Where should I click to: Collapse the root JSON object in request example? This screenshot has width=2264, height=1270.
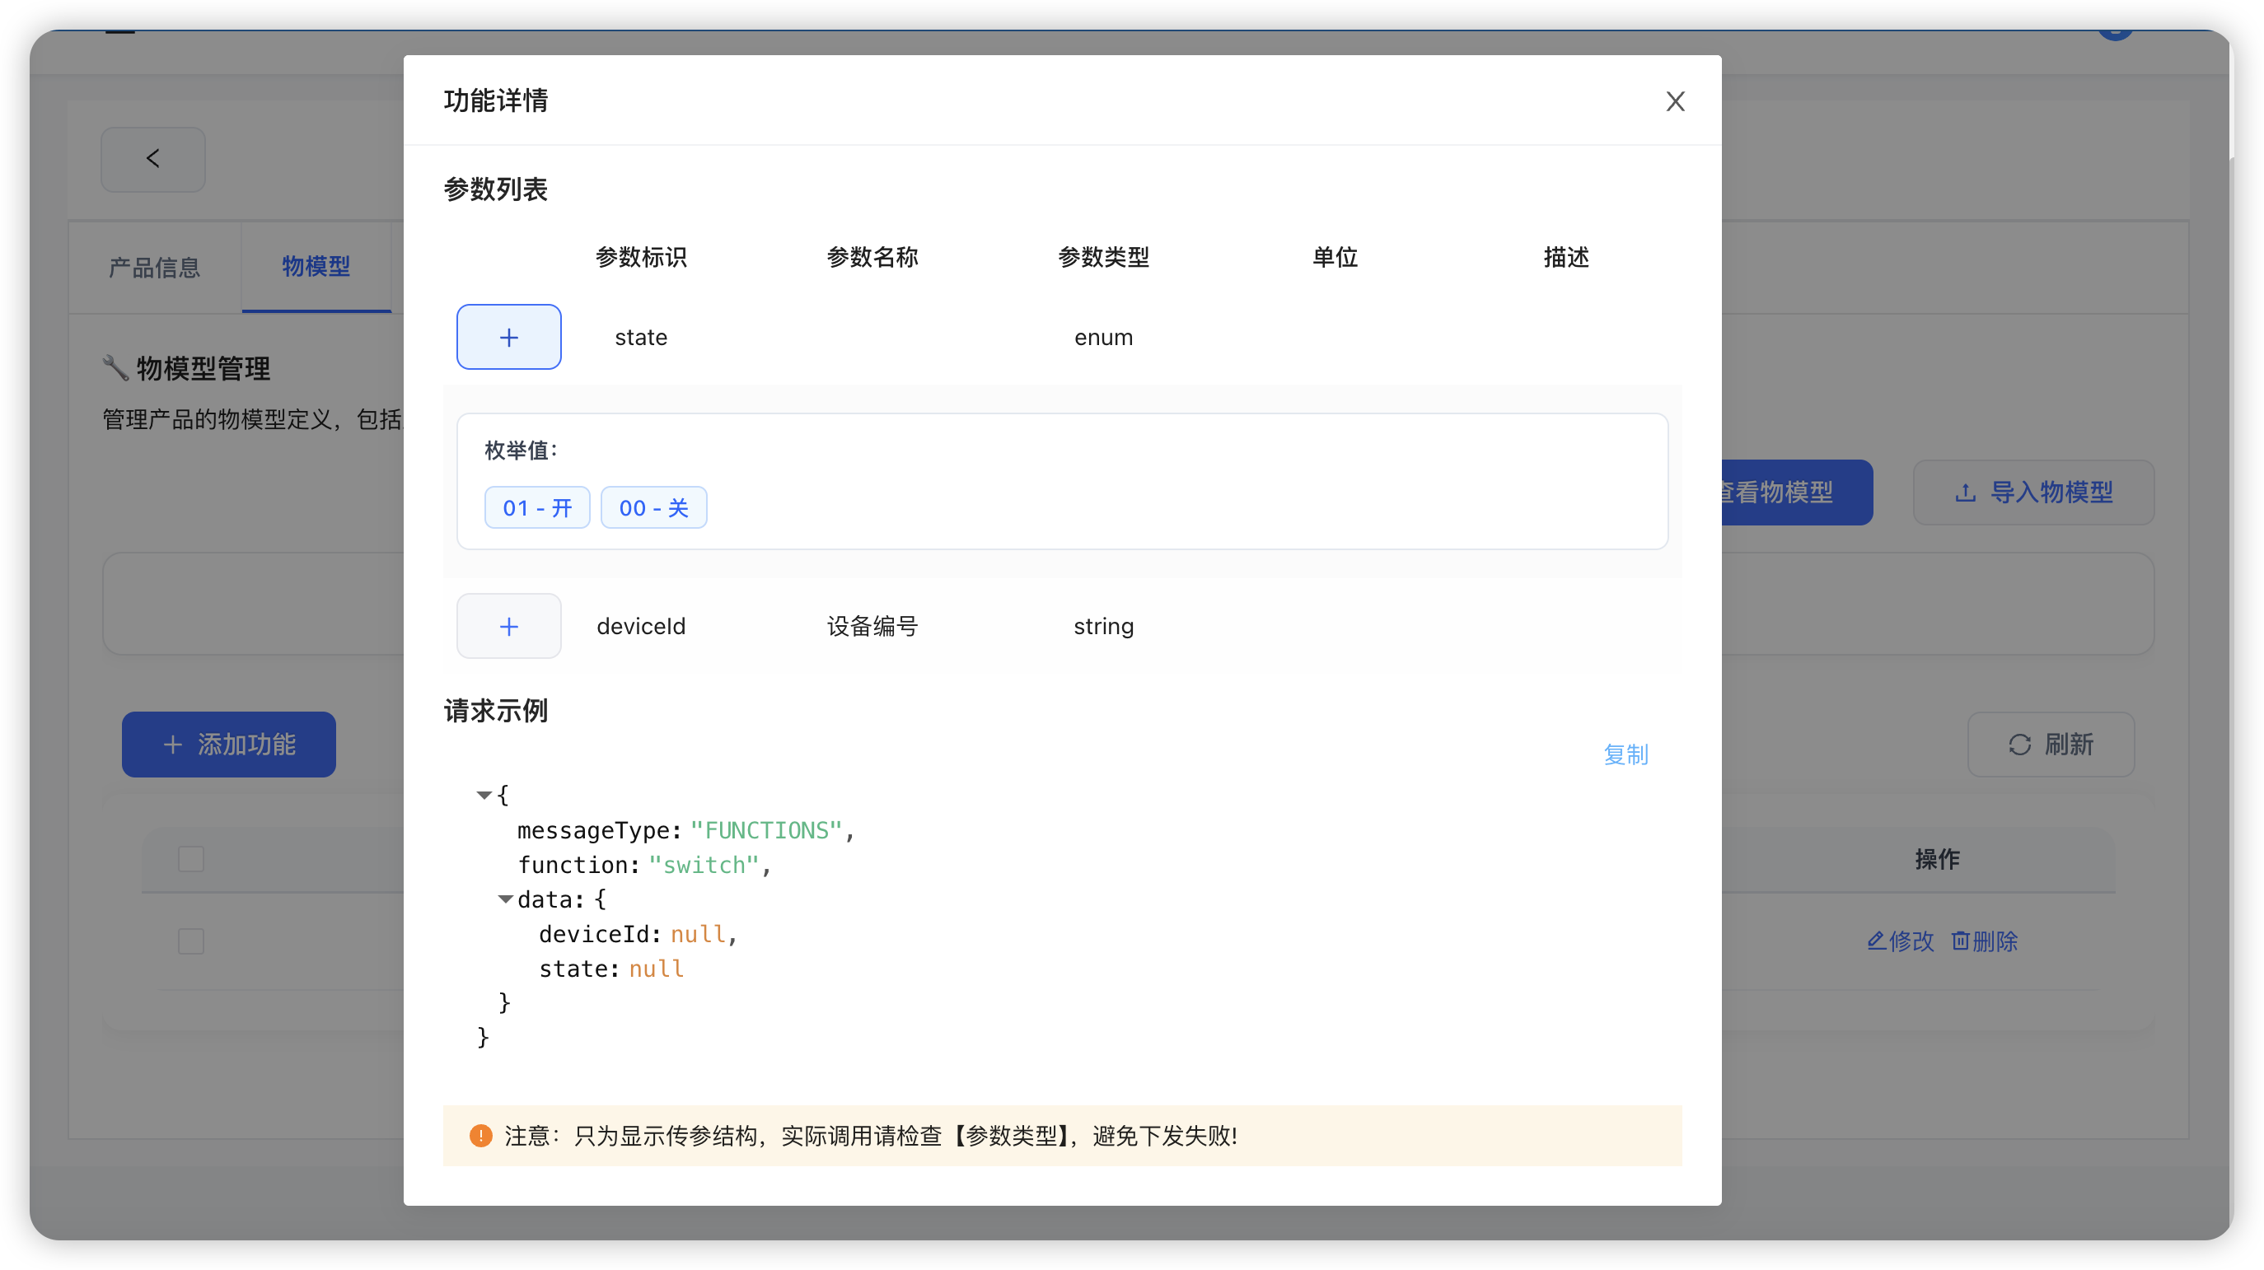click(x=484, y=795)
